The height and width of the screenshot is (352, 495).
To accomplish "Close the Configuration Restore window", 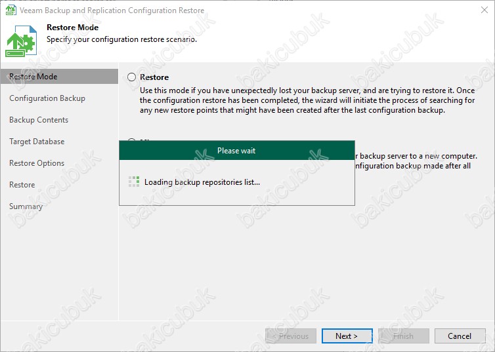I will click(484, 10).
